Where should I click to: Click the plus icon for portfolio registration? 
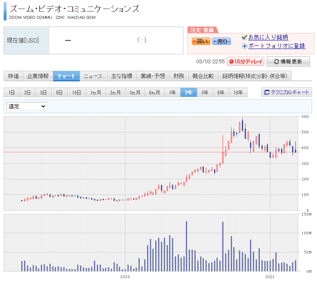tap(245, 46)
